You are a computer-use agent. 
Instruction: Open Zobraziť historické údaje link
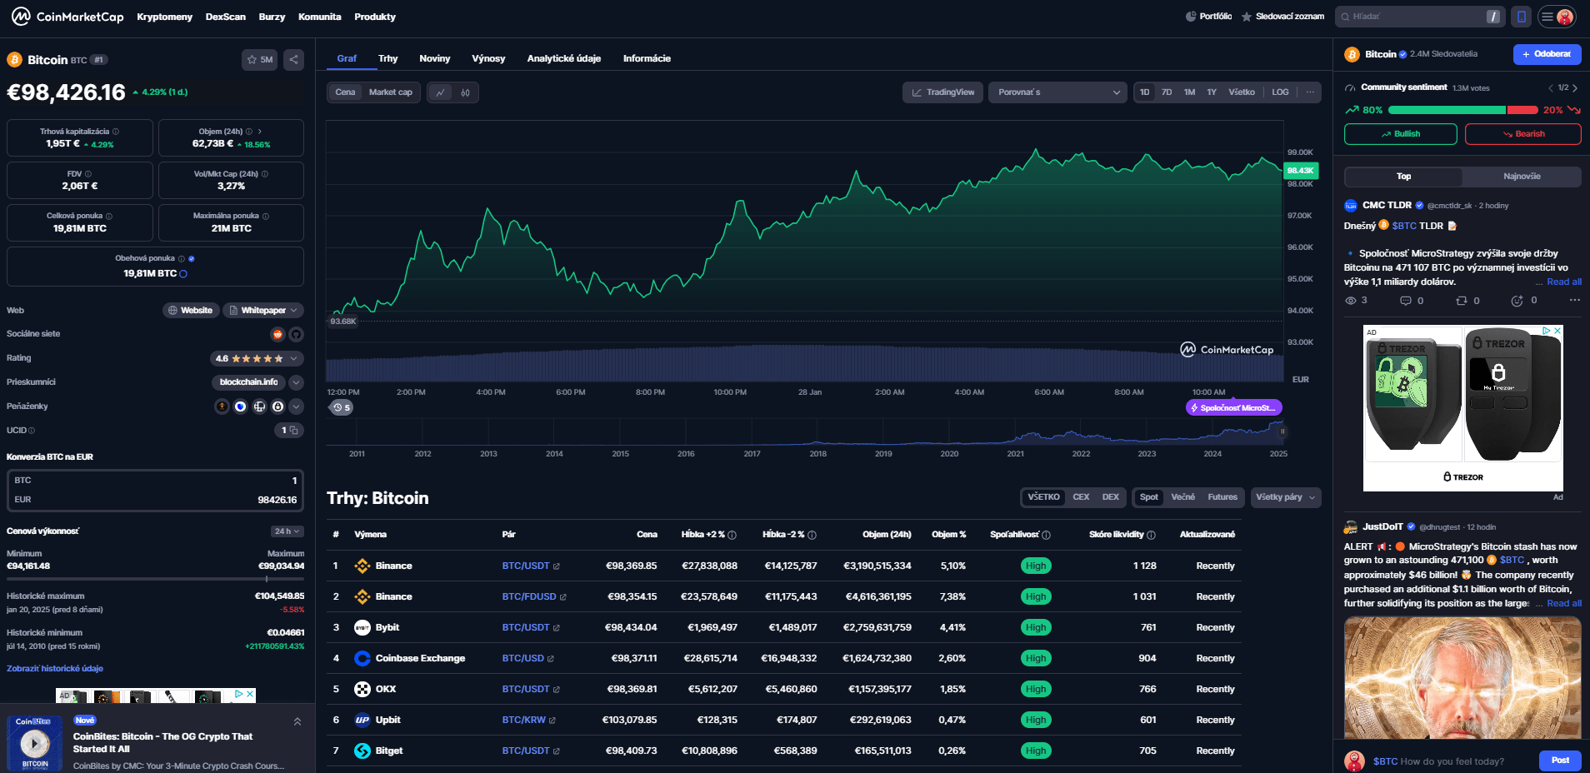click(55, 668)
